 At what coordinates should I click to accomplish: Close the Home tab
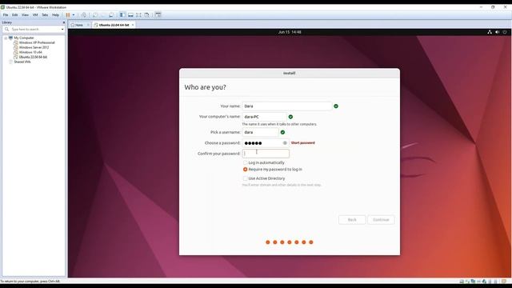tap(88, 25)
